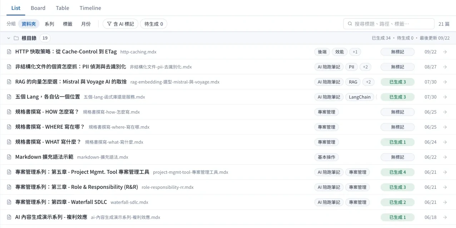Image resolution: width=456 pixels, height=228 pixels.
Task: Click 效能 tag on HTTP 快取策略 row
Action: [x=339, y=52]
